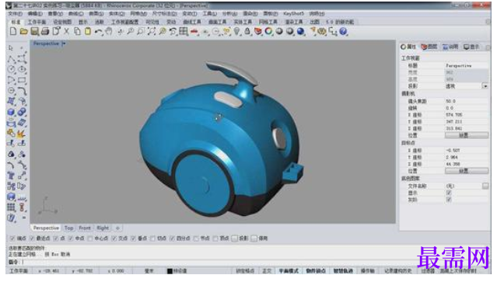Click the blue render sphere icon
The width and height of the screenshot is (504, 282).
pos(300,31)
